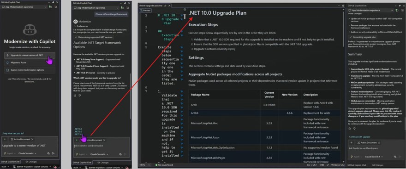406x169 pixels.
Task: Pin the middle GitHub Copilot Chat panel
Action: (125, 3)
